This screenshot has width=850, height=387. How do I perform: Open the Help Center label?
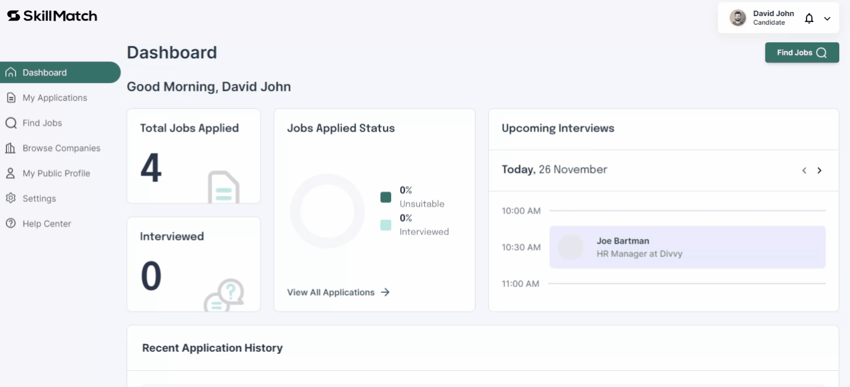tap(47, 224)
